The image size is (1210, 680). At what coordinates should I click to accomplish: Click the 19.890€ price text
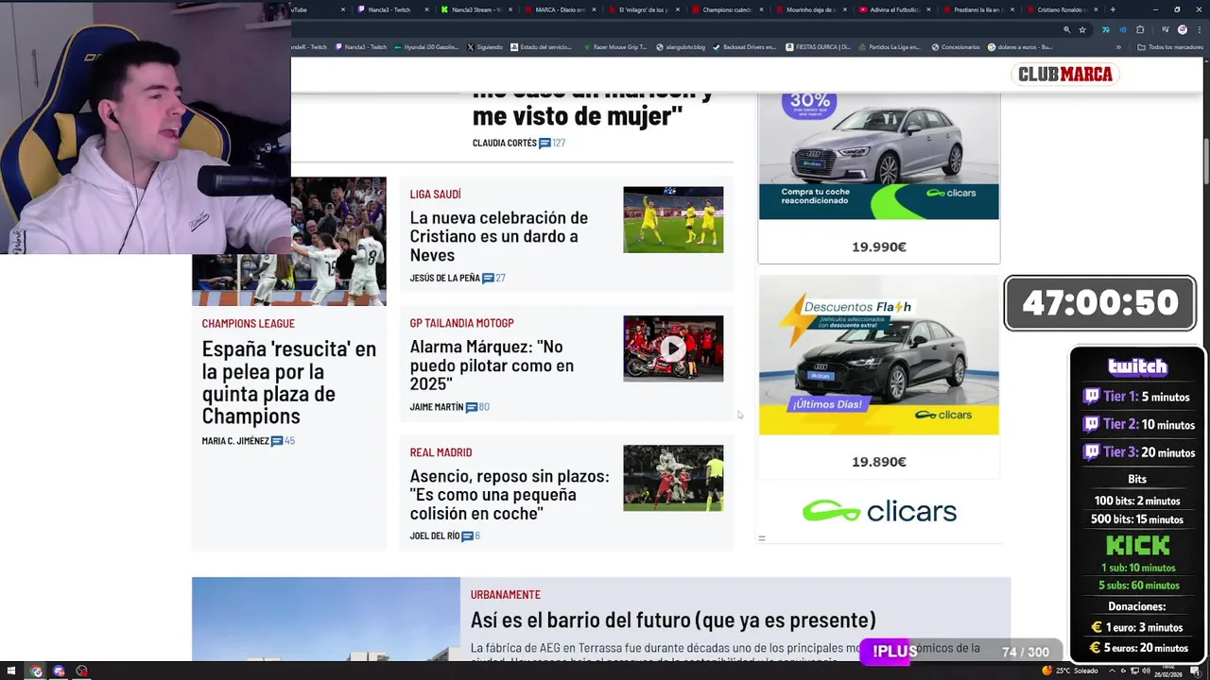point(879,462)
